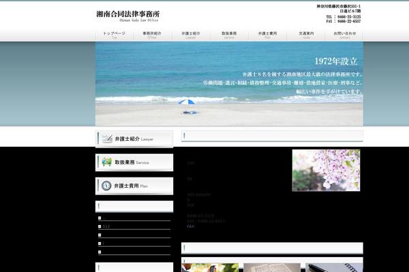409x272 pixels.
Task: Click the clock icon on Plan banner
Action: click(106, 186)
